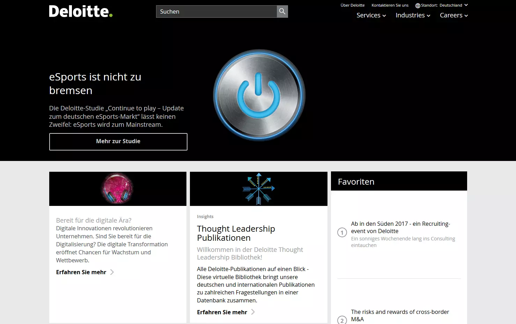Click chevron after Erfahren Sie mehr under digitale Ära

(112, 272)
